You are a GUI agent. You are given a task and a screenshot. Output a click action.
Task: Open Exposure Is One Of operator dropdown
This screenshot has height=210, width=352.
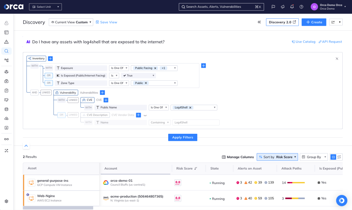point(119,68)
